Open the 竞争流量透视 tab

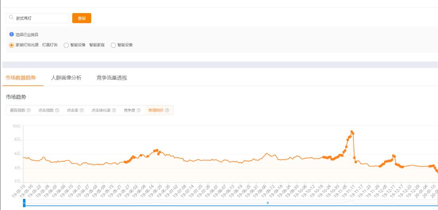click(112, 78)
